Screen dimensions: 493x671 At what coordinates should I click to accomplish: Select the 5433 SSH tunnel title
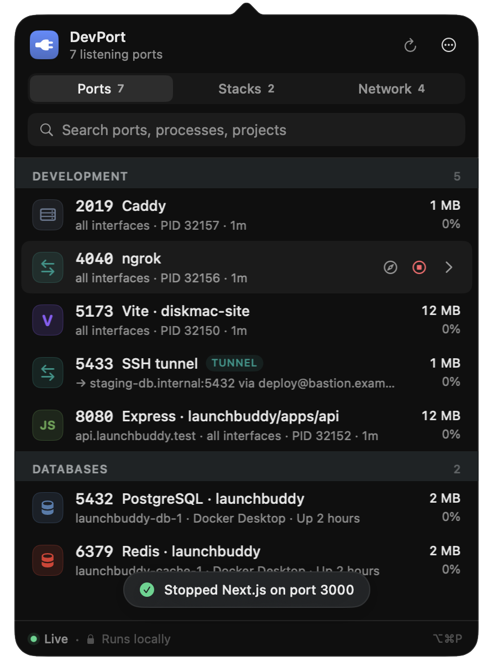(137, 364)
